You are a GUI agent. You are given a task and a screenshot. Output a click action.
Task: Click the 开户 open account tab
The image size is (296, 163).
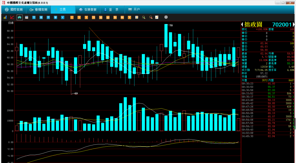134,10
